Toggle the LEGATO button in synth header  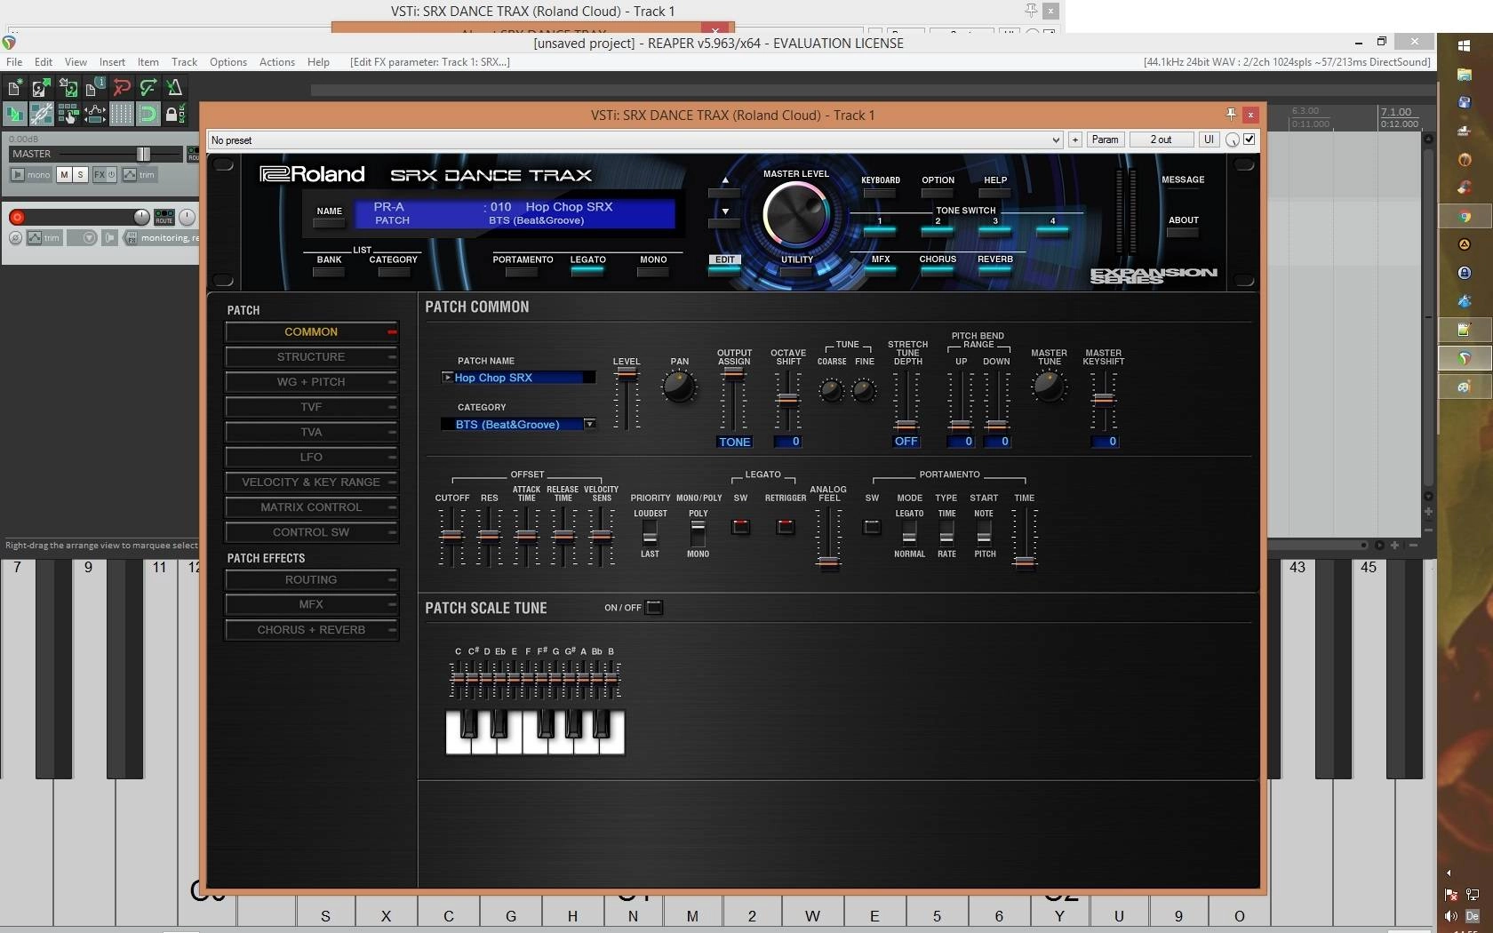point(587,270)
